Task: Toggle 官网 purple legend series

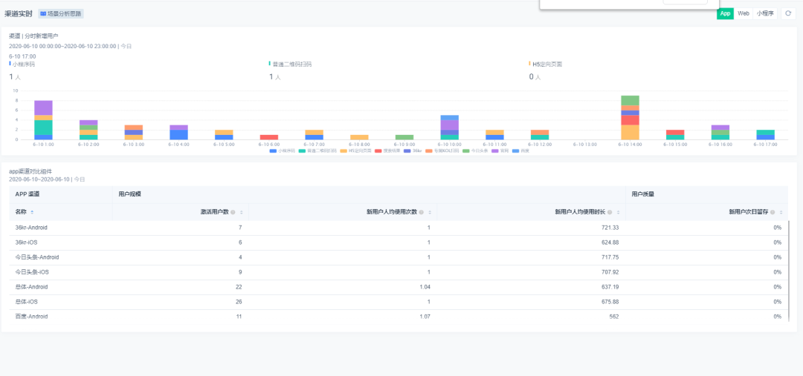Action: [500, 151]
